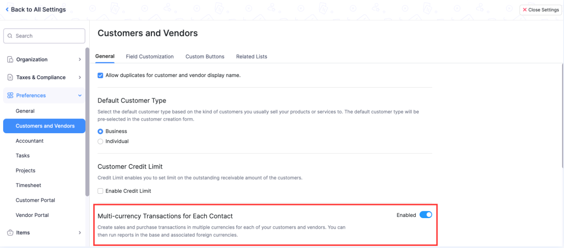Collapse the Preferences section
The height and width of the screenshot is (248, 564).
tap(80, 96)
